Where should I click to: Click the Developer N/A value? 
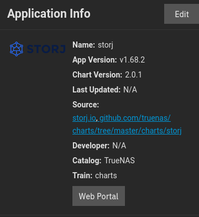coord(119,146)
